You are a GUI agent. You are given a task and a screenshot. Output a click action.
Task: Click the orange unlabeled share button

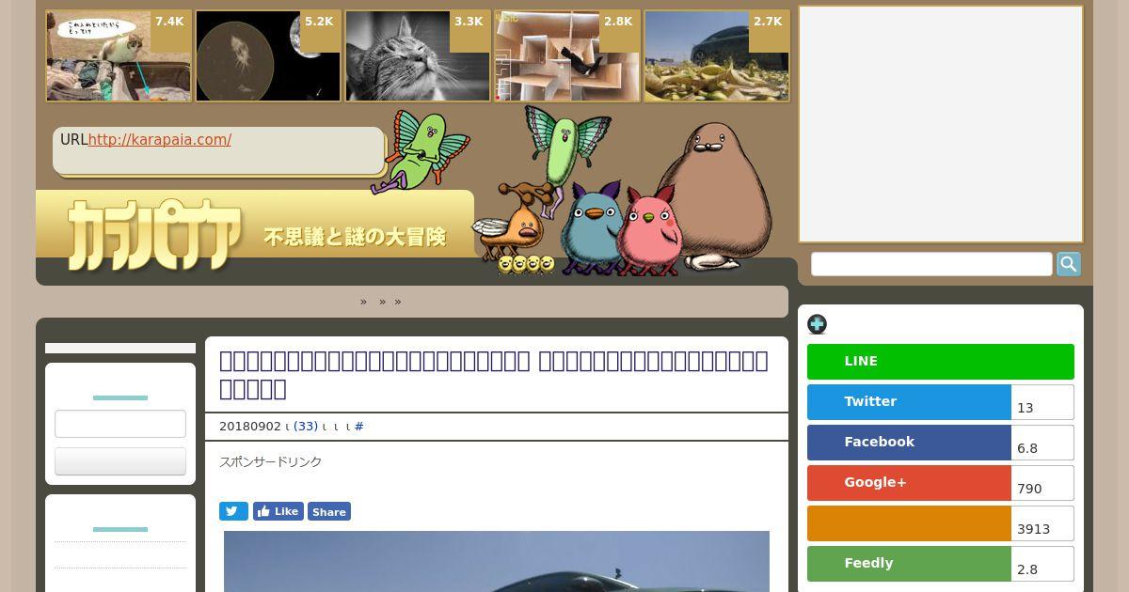909,523
